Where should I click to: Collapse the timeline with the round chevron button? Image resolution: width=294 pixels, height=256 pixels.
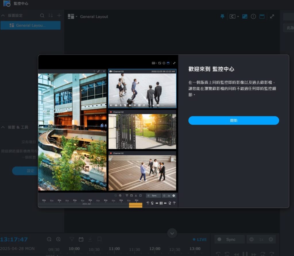pyautogui.click(x=172, y=233)
